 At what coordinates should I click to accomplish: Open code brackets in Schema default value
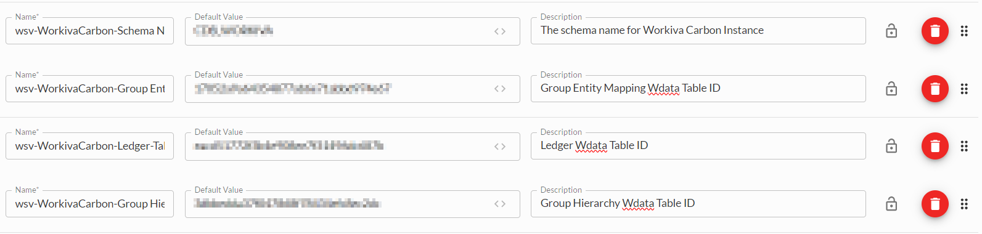tap(500, 31)
